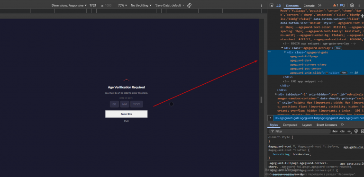Click flex badge next to ageguard-overlay
The height and width of the screenshot is (177, 364).
338,48
